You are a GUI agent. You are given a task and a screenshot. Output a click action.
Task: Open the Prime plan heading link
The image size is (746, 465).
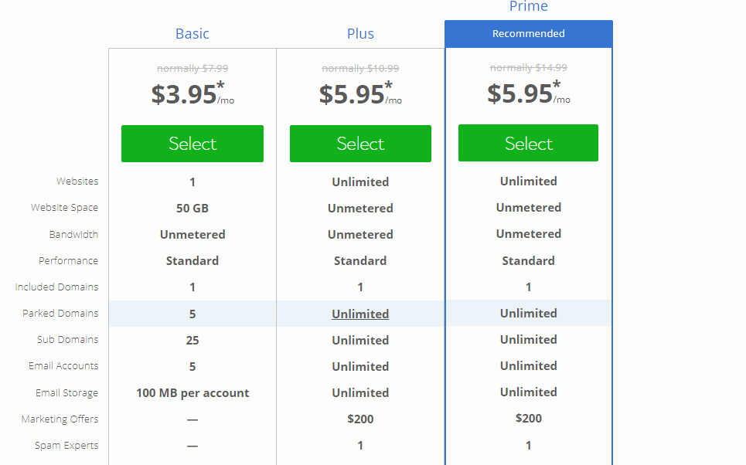tap(529, 7)
